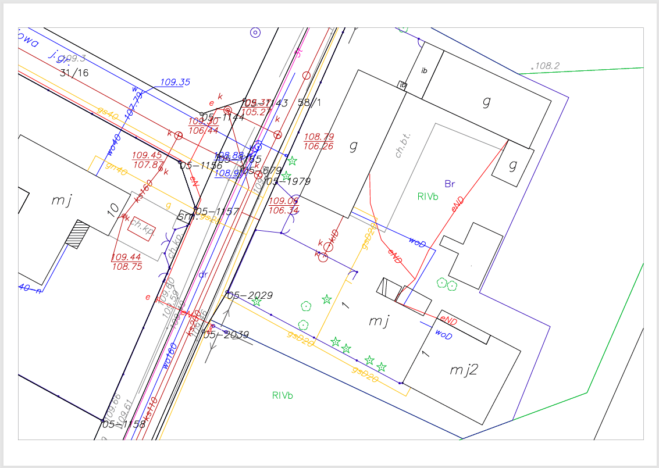Click red elevation text 108.79 over 106.26
659x468 pixels.
point(319,141)
